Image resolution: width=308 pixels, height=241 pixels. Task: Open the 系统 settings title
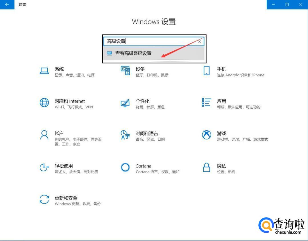click(x=59, y=69)
